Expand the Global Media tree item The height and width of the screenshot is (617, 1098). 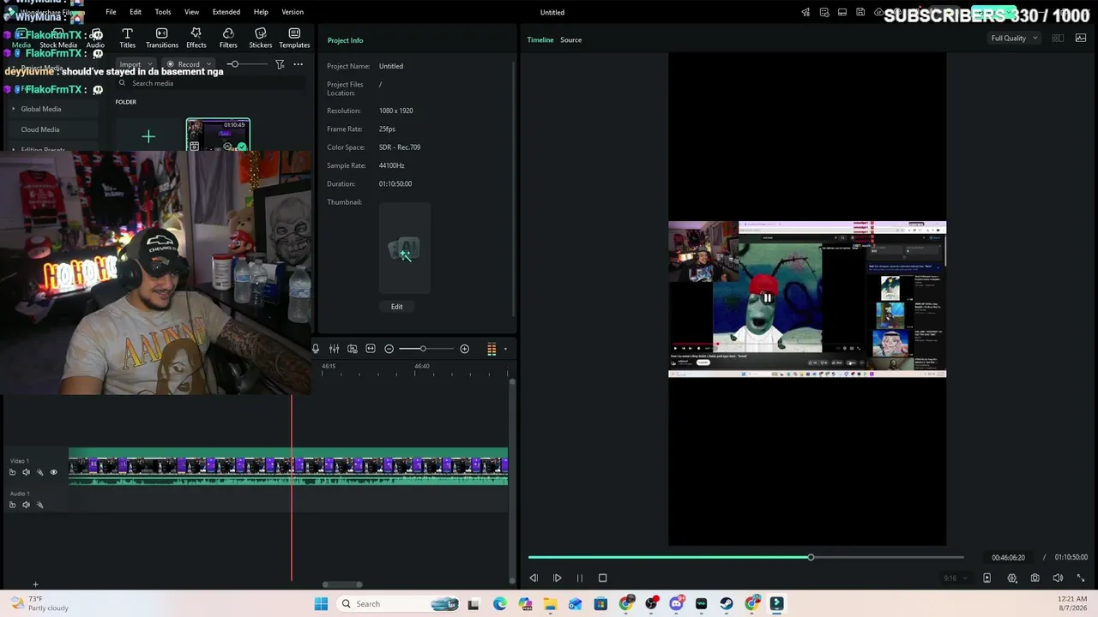point(14,109)
